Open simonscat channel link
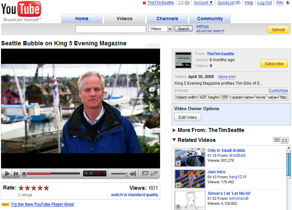 point(239,198)
